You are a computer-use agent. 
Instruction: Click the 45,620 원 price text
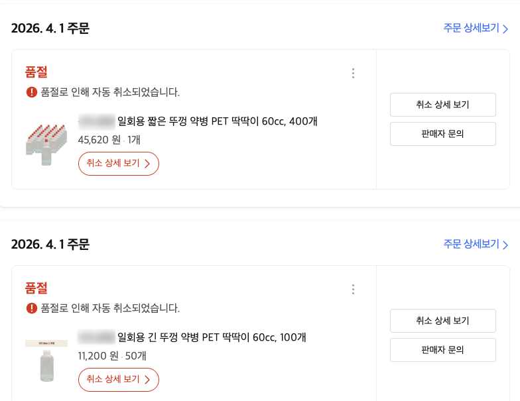click(x=99, y=140)
